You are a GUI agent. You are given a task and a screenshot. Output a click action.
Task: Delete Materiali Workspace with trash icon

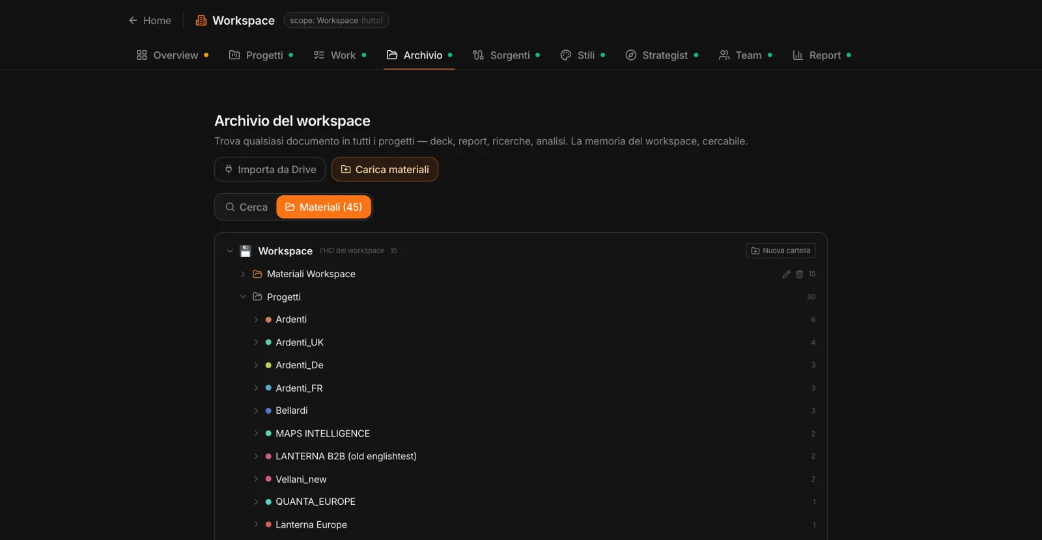coord(800,274)
